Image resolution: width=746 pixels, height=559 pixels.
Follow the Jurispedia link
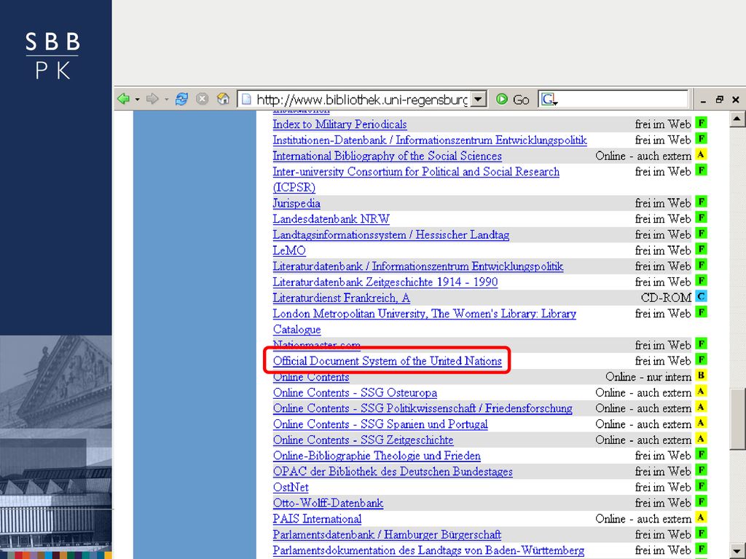297,204
